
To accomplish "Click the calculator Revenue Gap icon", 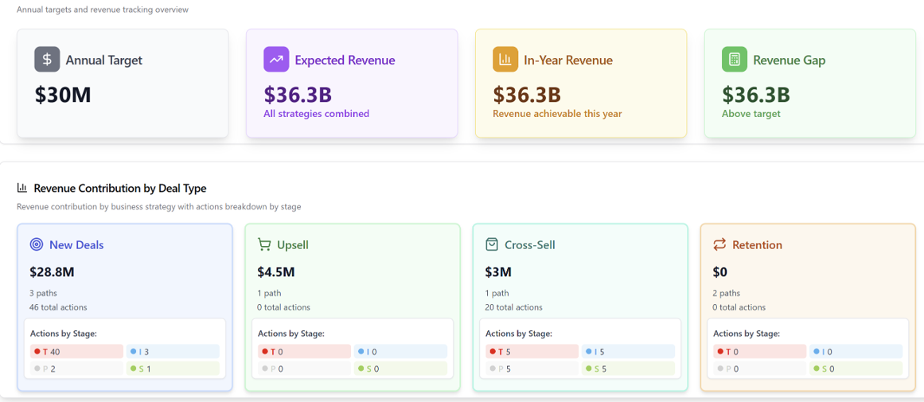I will tap(735, 60).
